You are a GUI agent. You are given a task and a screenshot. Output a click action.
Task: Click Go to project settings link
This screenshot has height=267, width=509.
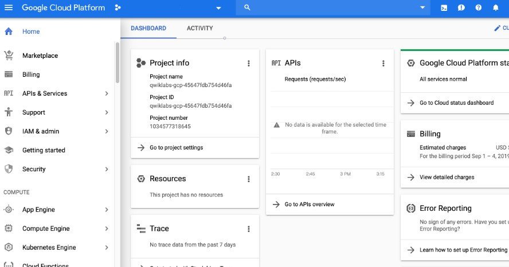tap(177, 148)
